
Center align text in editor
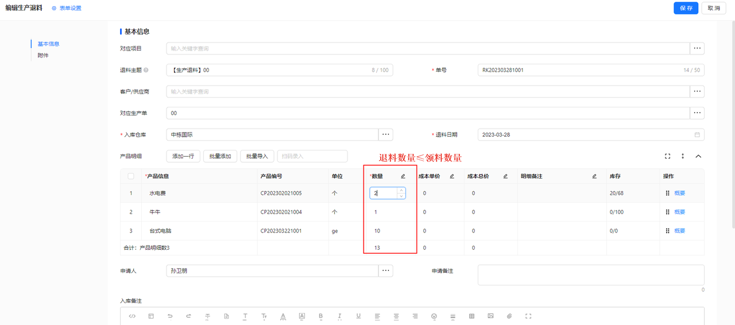[396, 316]
